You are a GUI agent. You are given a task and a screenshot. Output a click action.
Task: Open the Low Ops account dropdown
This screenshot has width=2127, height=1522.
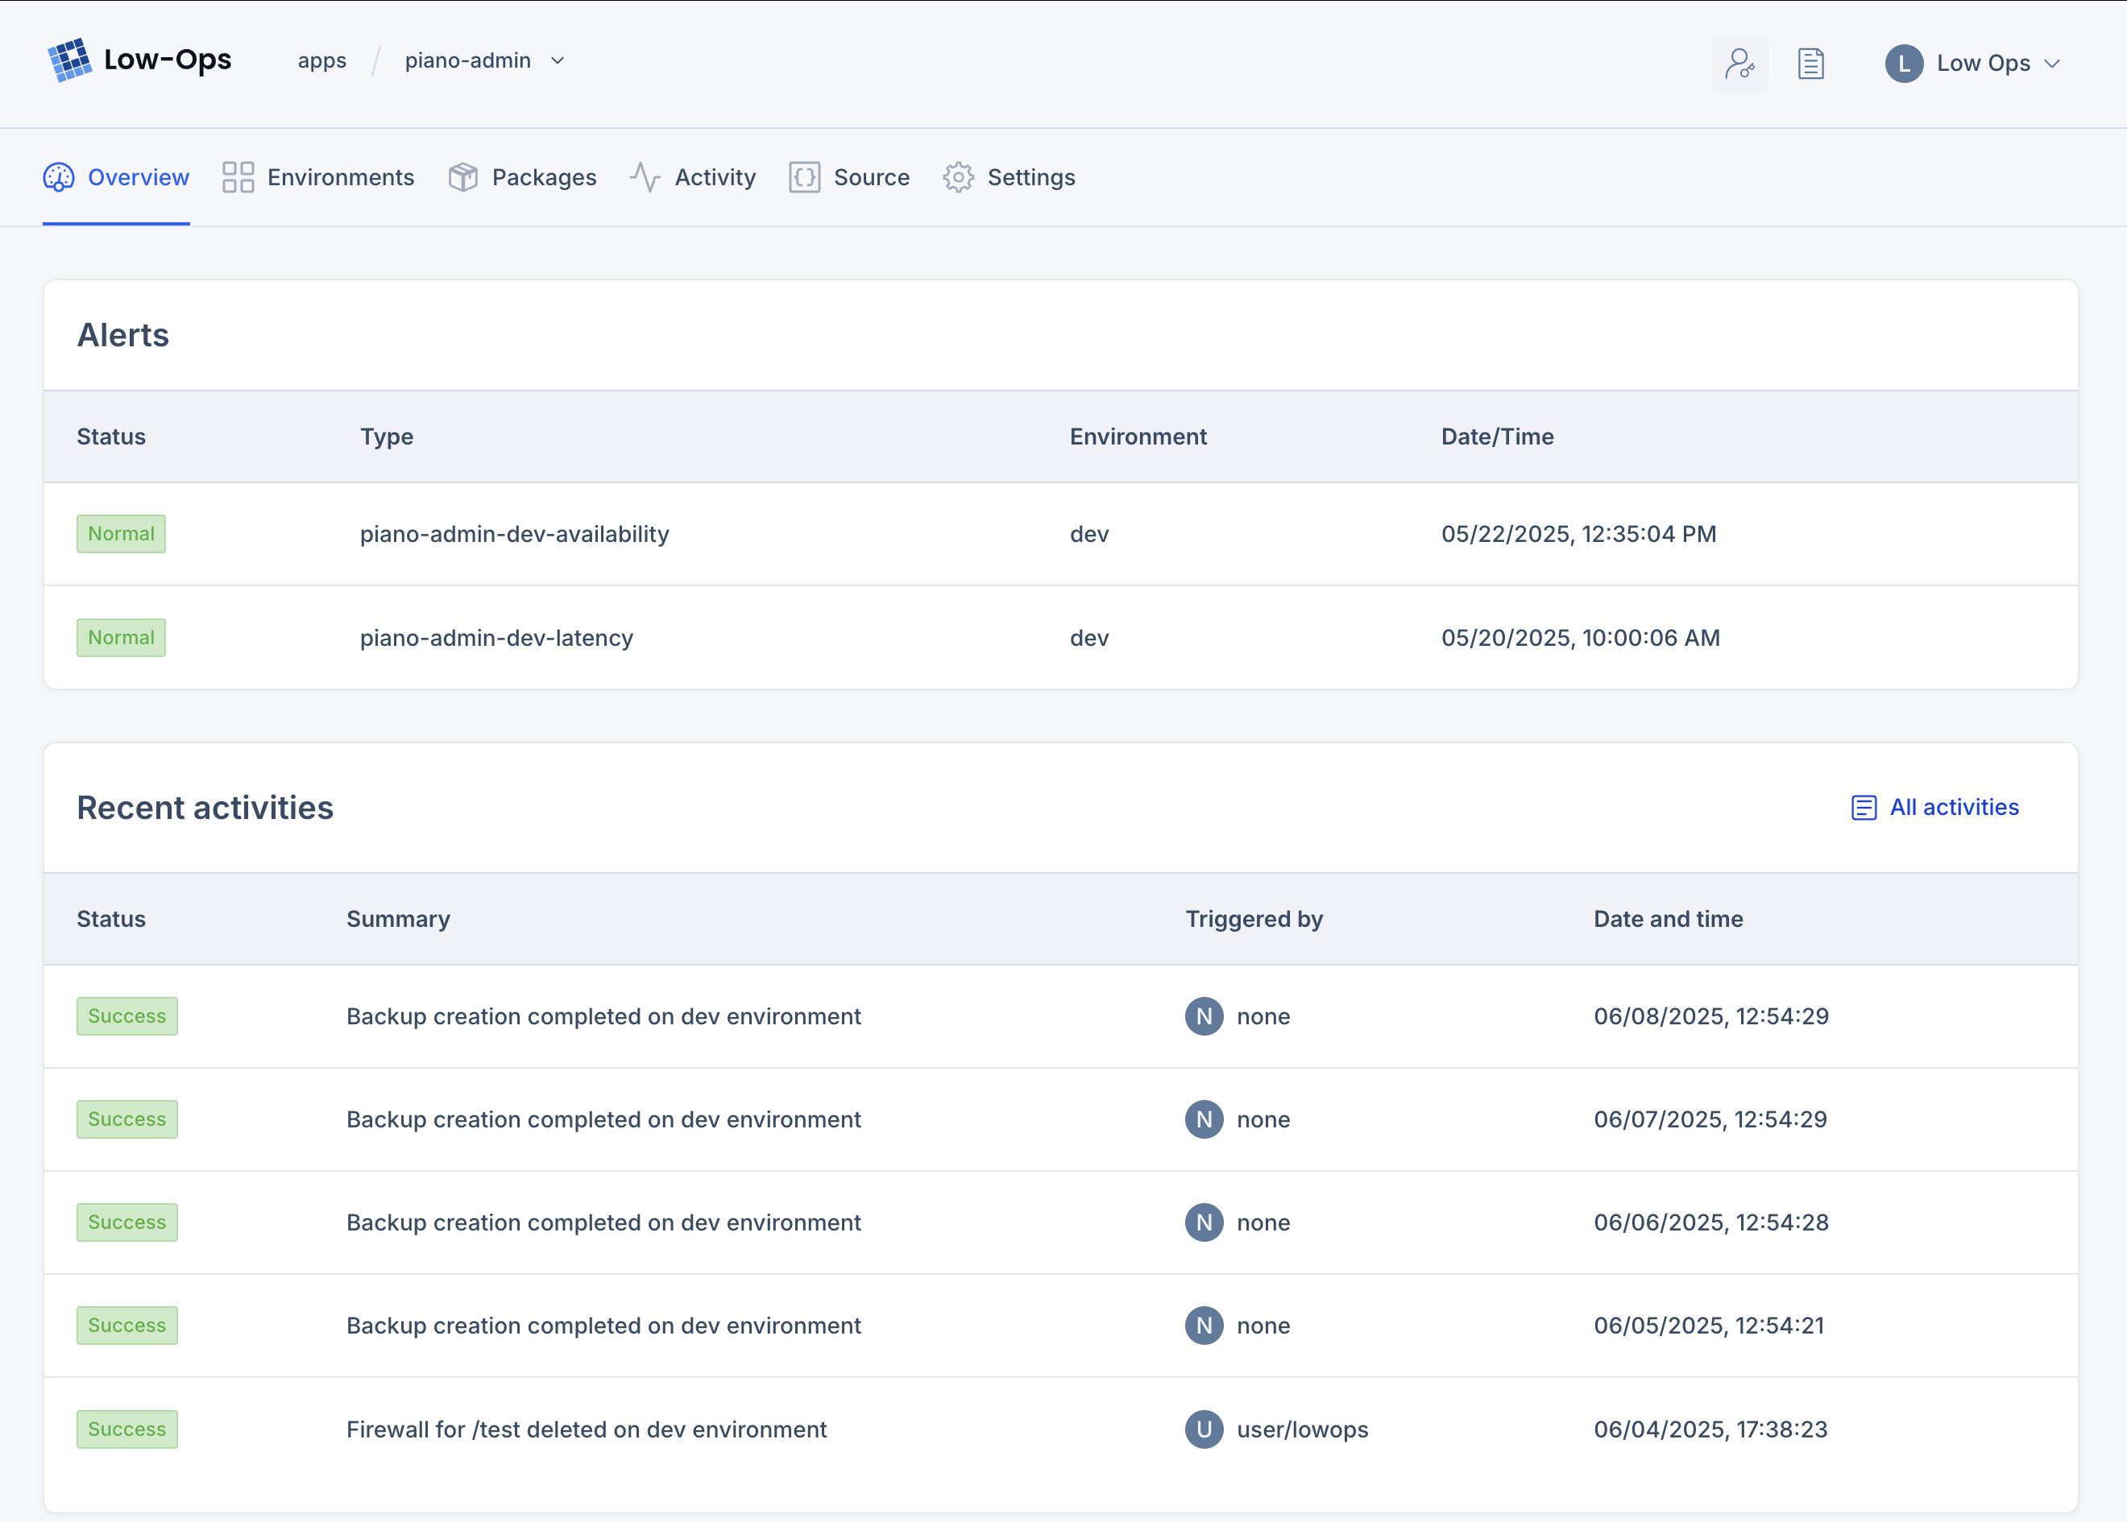click(1972, 63)
